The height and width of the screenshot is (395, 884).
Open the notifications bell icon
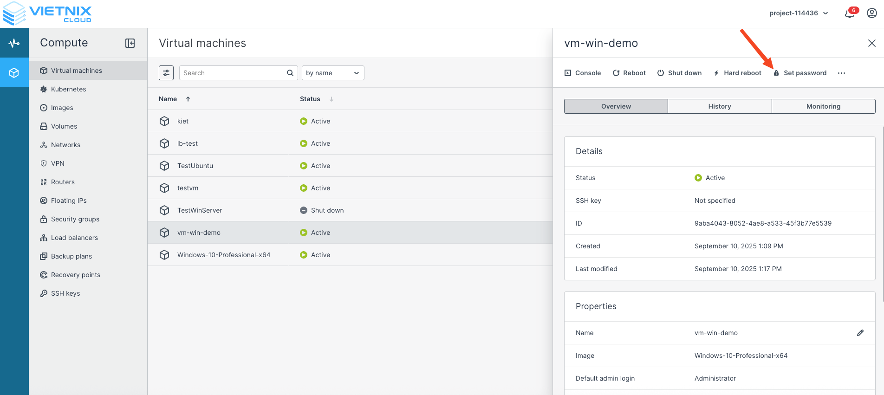849,13
